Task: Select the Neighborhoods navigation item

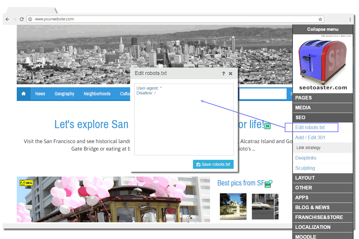Action: (97, 94)
